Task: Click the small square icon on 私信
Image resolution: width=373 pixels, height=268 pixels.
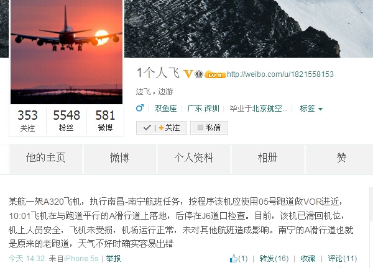Action: tap(200, 128)
